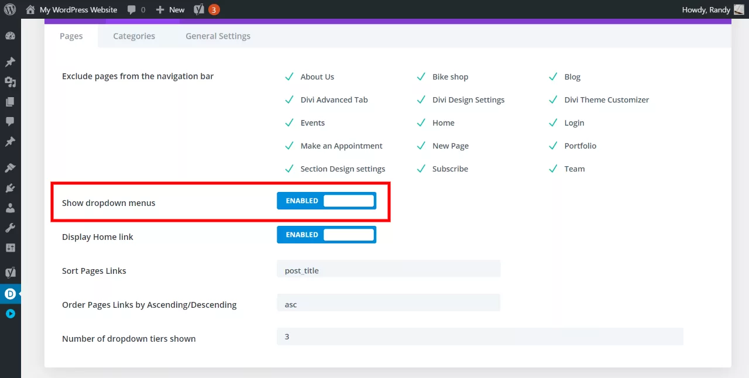This screenshot has width=749, height=378.
Task: Open the Settings sliders icon
Action: pos(10,248)
